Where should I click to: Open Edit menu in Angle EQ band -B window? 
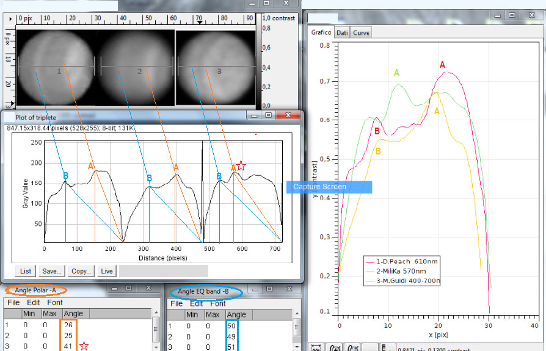pyautogui.click(x=197, y=303)
